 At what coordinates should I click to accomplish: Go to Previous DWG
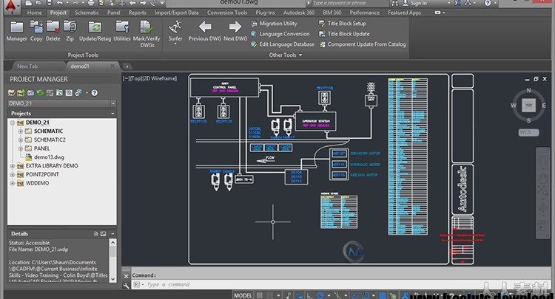click(x=204, y=31)
